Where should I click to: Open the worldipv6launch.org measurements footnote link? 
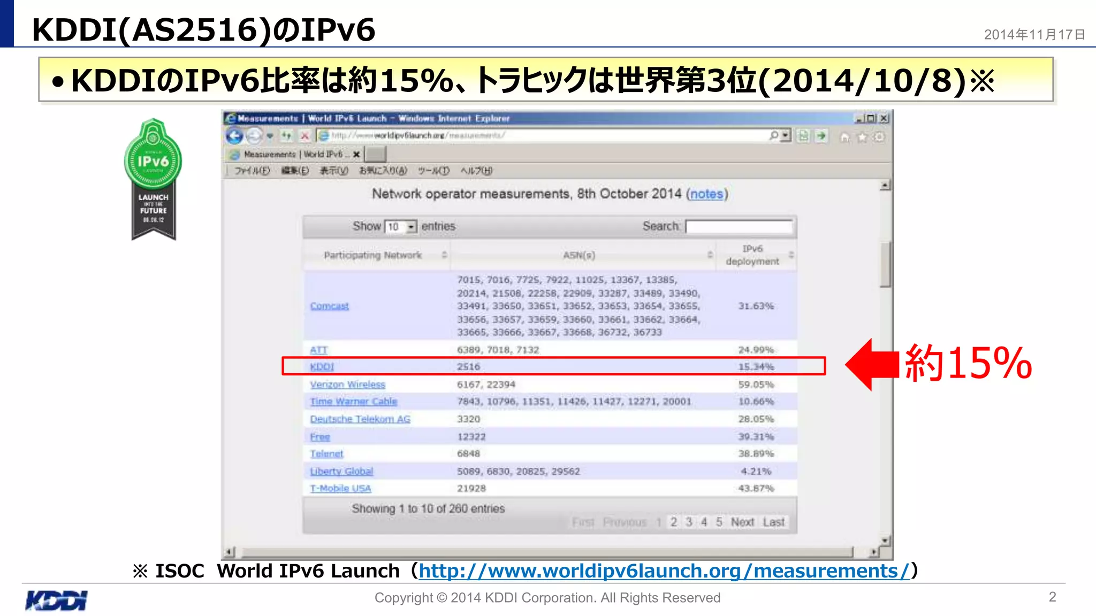(x=664, y=571)
